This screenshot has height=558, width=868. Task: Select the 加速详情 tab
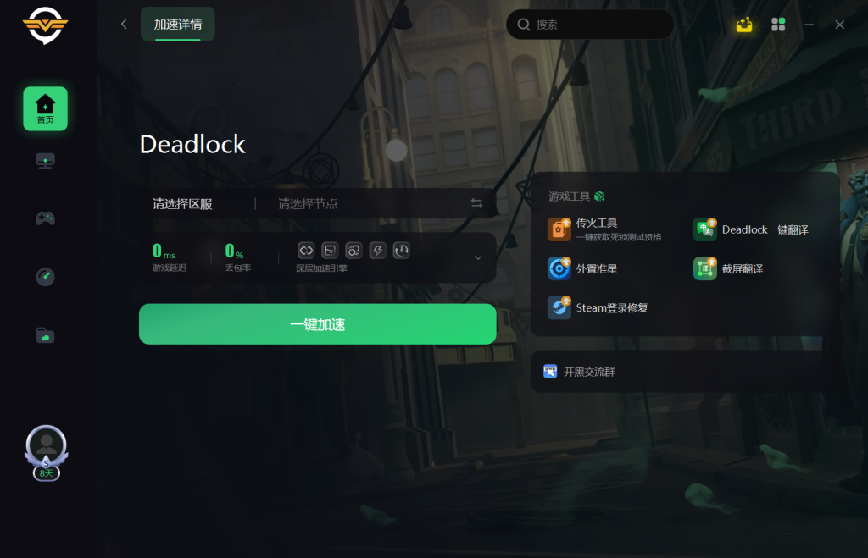[178, 24]
